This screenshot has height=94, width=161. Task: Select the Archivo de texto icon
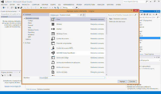53,72
